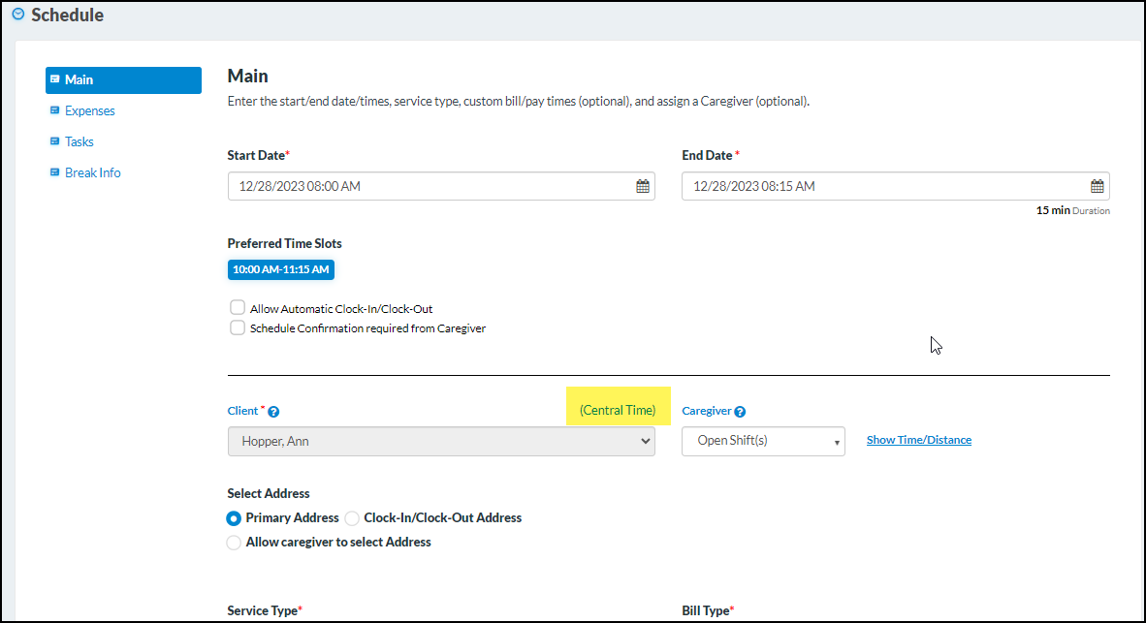The image size is (1146, 623).
Task: Open the Client dropdown showing Hopper, Ann
Action: point(441,441)
